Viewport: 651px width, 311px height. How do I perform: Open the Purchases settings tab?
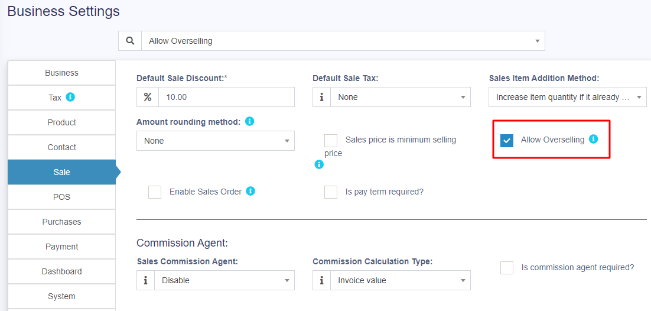point(61,222)
